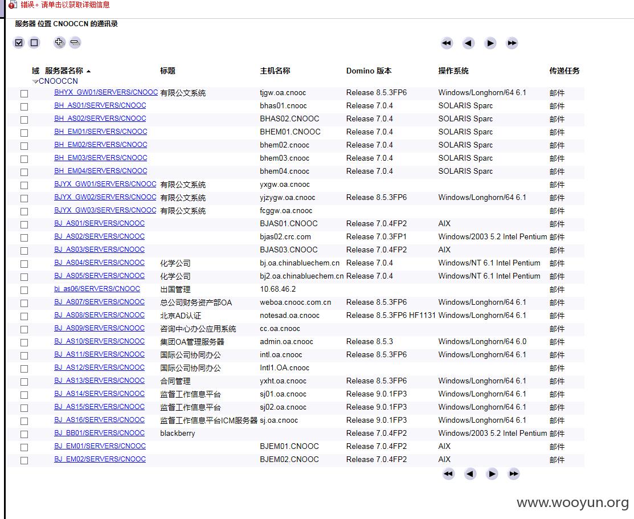The width and height of the screenshot is (634, 519).
Task: Open the error details message link
Action: click(x=65, y=5)
